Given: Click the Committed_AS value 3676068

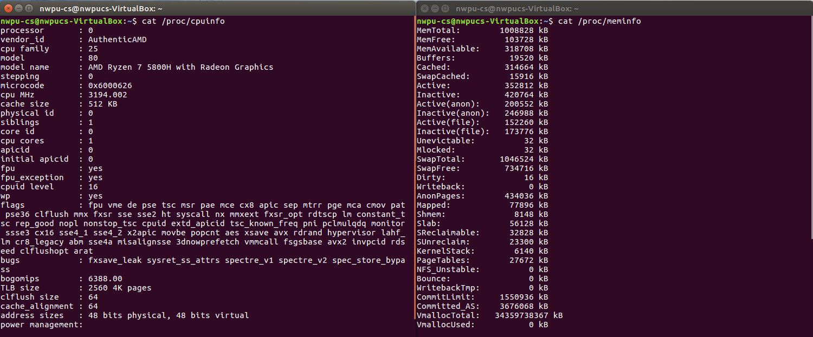Looking at the screenshot, I should pyautogui.click(x=517, y=306).
